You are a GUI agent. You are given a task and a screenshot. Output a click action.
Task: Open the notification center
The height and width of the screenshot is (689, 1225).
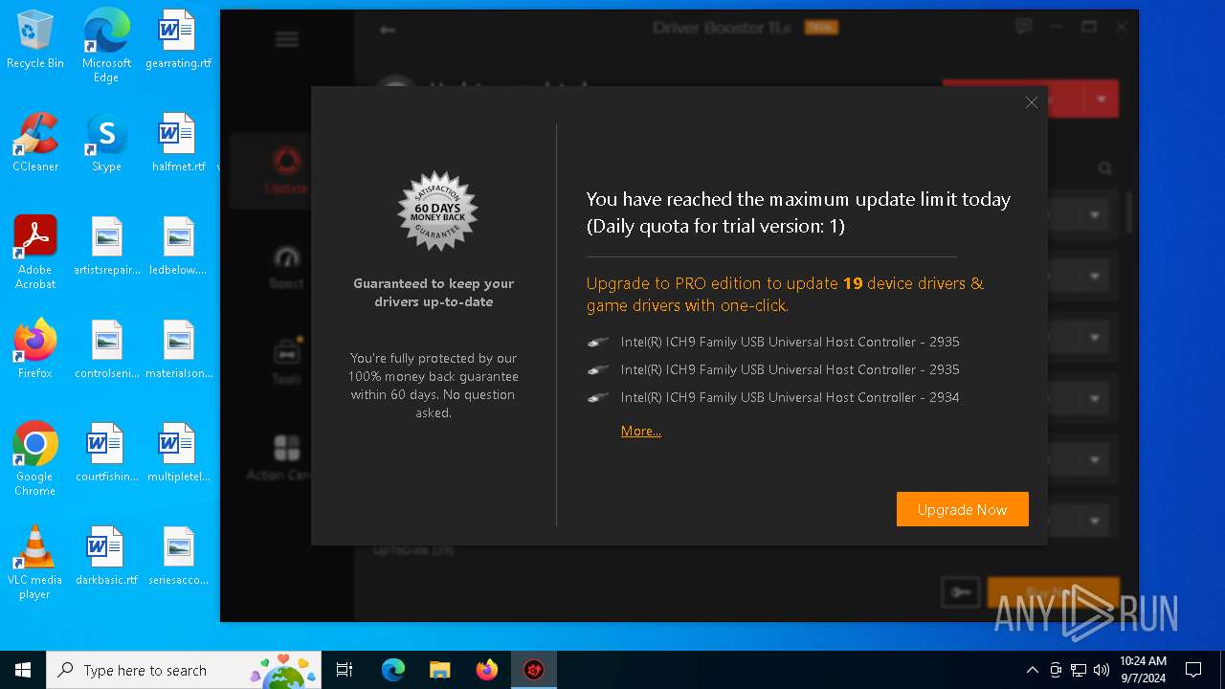click(1193, 670)
